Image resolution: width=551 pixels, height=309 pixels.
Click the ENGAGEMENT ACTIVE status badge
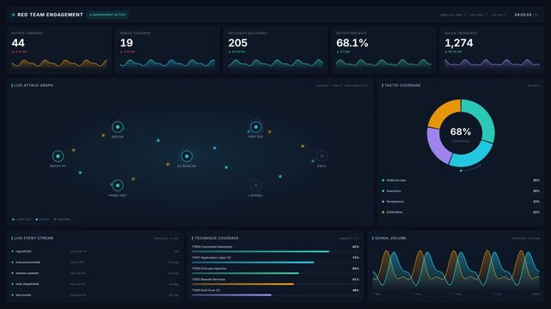(107, 15)
